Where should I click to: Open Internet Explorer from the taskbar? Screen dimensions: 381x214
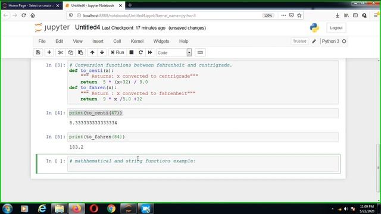tap(42, 209)
